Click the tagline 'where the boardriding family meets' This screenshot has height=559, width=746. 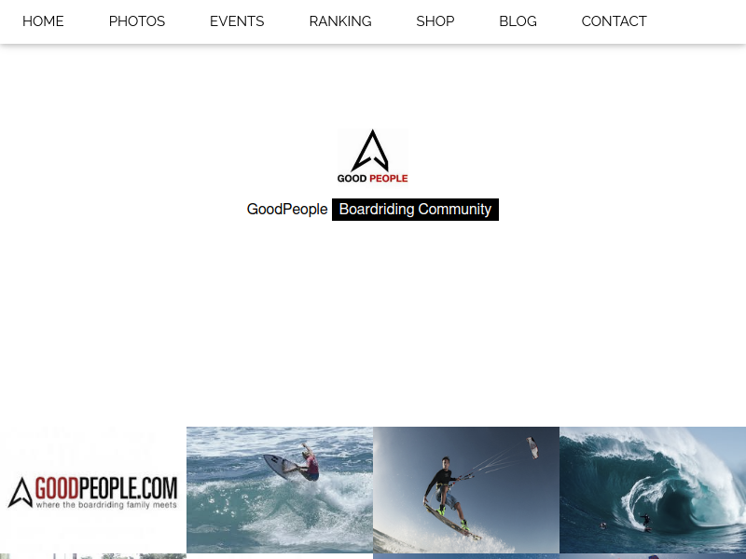click(106, 505)
